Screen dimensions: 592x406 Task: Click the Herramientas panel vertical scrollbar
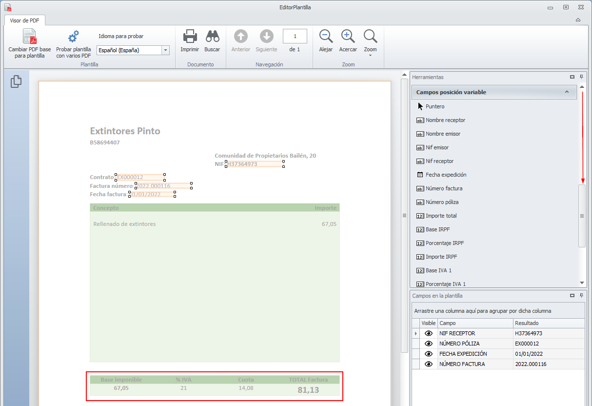click(x=582, y=215)
